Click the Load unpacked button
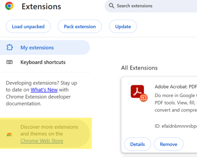The height and width of the screenshot is (157, 197). point(28,26)
